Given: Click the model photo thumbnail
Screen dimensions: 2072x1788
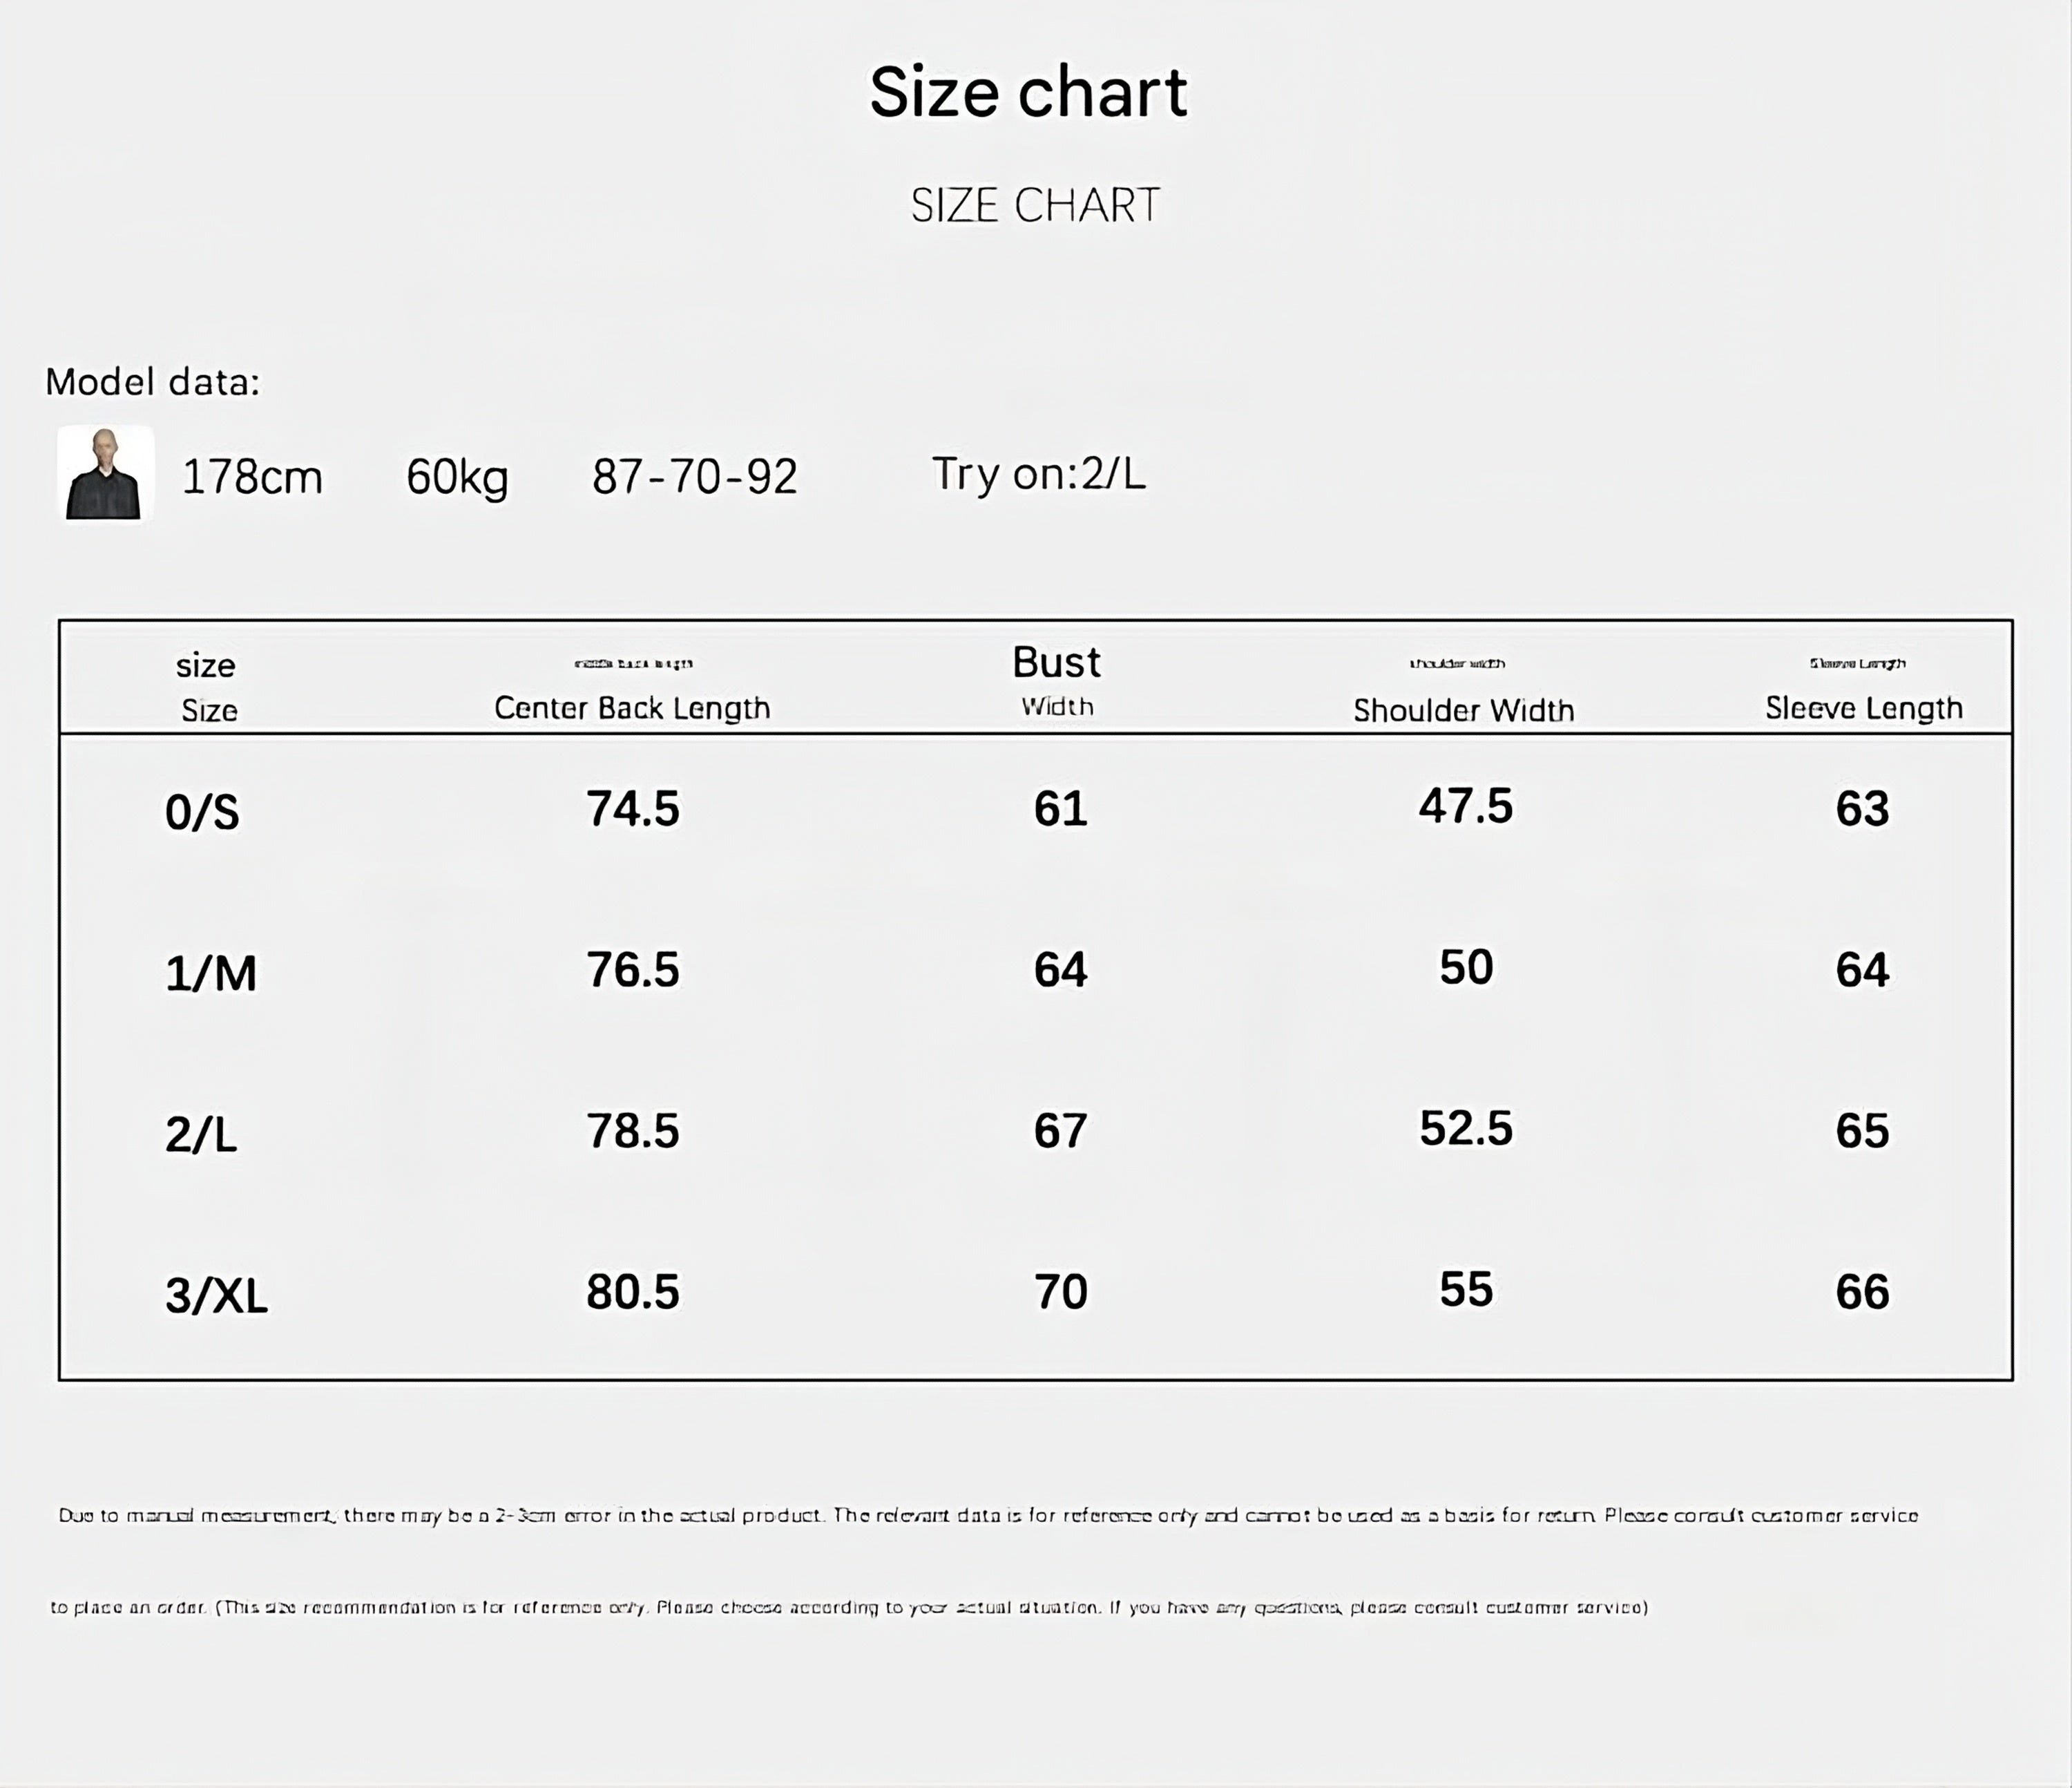Looking at the screenshot, I should pos(105,473).
